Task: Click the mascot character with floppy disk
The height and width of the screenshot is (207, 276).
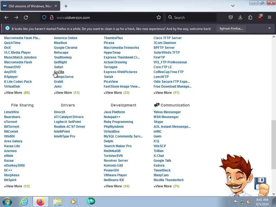Action: (244, 175)
